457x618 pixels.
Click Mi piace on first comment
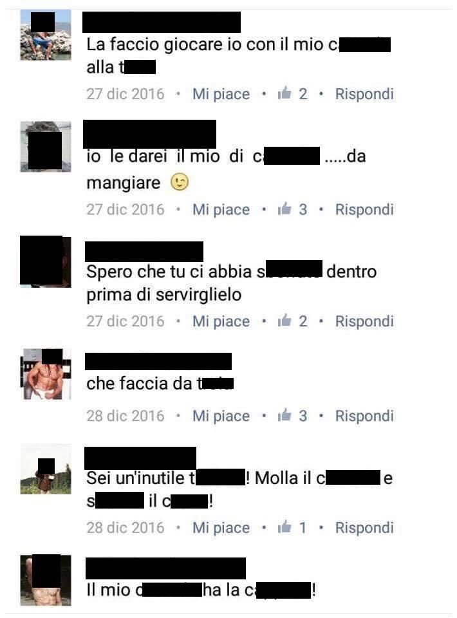[221, 94]
